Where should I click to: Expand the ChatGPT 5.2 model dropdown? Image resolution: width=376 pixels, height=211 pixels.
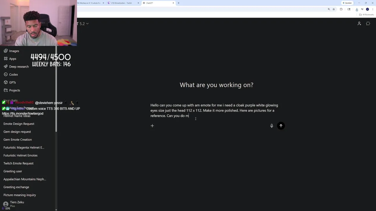[x=83, y=23]
